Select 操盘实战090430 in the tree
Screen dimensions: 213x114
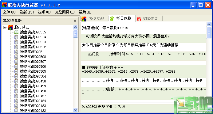tap(33, 81)
